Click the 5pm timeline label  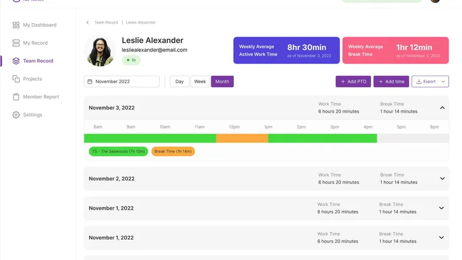(401, 127)
